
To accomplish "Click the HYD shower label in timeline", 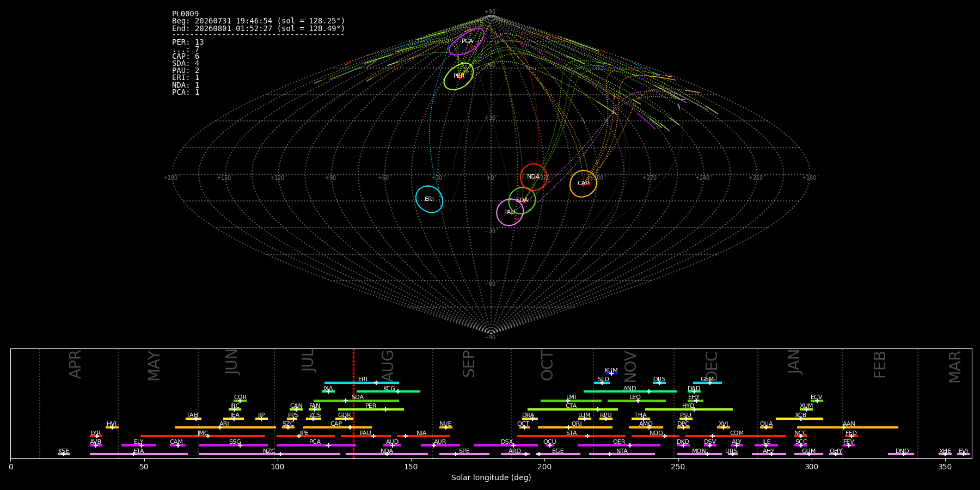I will click(689, 406).
